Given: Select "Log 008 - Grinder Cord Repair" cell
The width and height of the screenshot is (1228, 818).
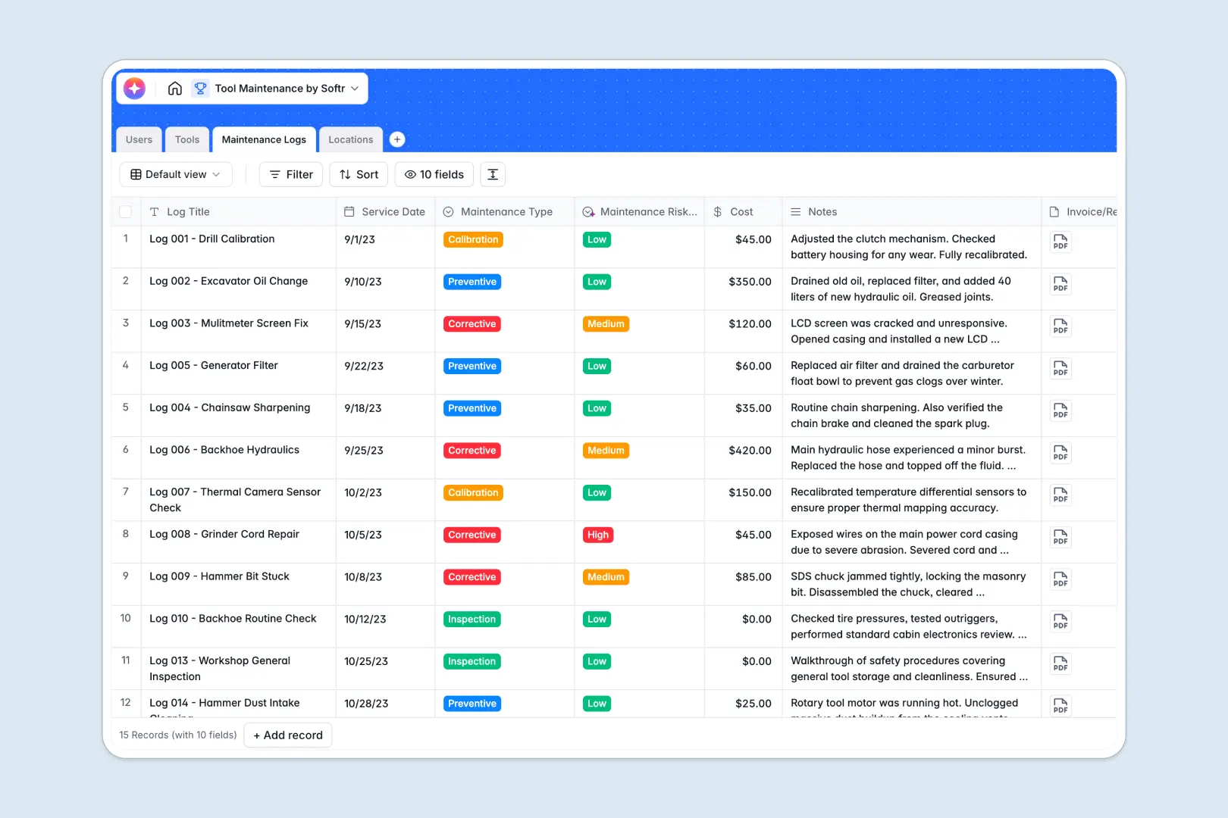Looking at the screenshot, I should (238, 542).
